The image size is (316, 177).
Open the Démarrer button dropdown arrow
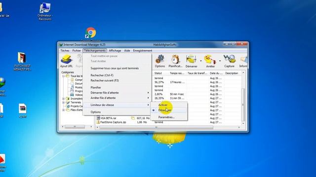[x=201, y=60]
